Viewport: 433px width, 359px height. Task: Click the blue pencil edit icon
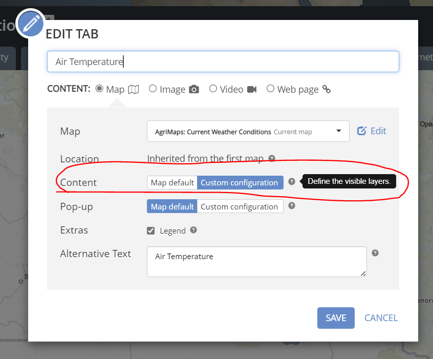click(30, 24)
